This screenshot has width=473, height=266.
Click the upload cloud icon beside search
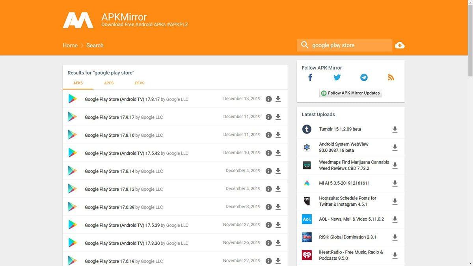coord(400,45)
